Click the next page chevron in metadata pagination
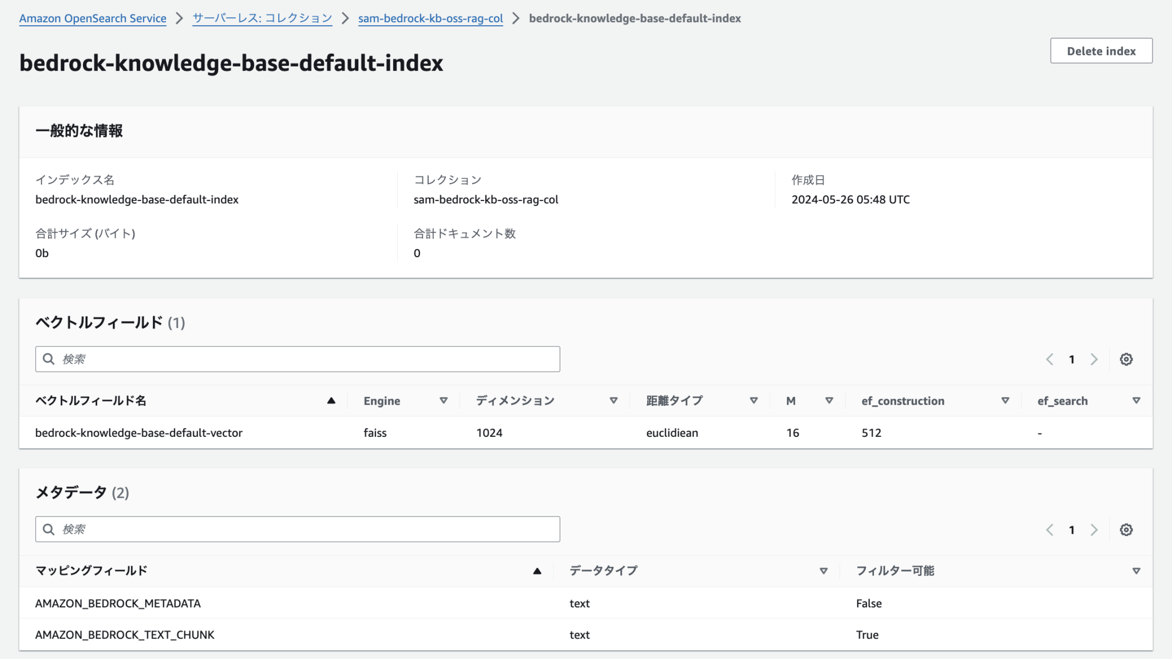This screenshot has width=1172, height=659. (1094, 530)
